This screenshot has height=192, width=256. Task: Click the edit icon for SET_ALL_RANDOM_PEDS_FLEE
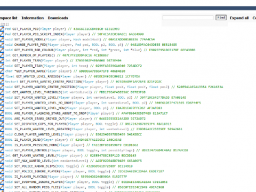pos(2,187)
